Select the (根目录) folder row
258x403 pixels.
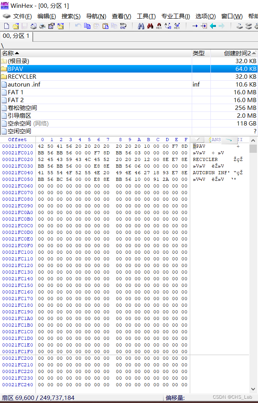[x=129, y=61]
